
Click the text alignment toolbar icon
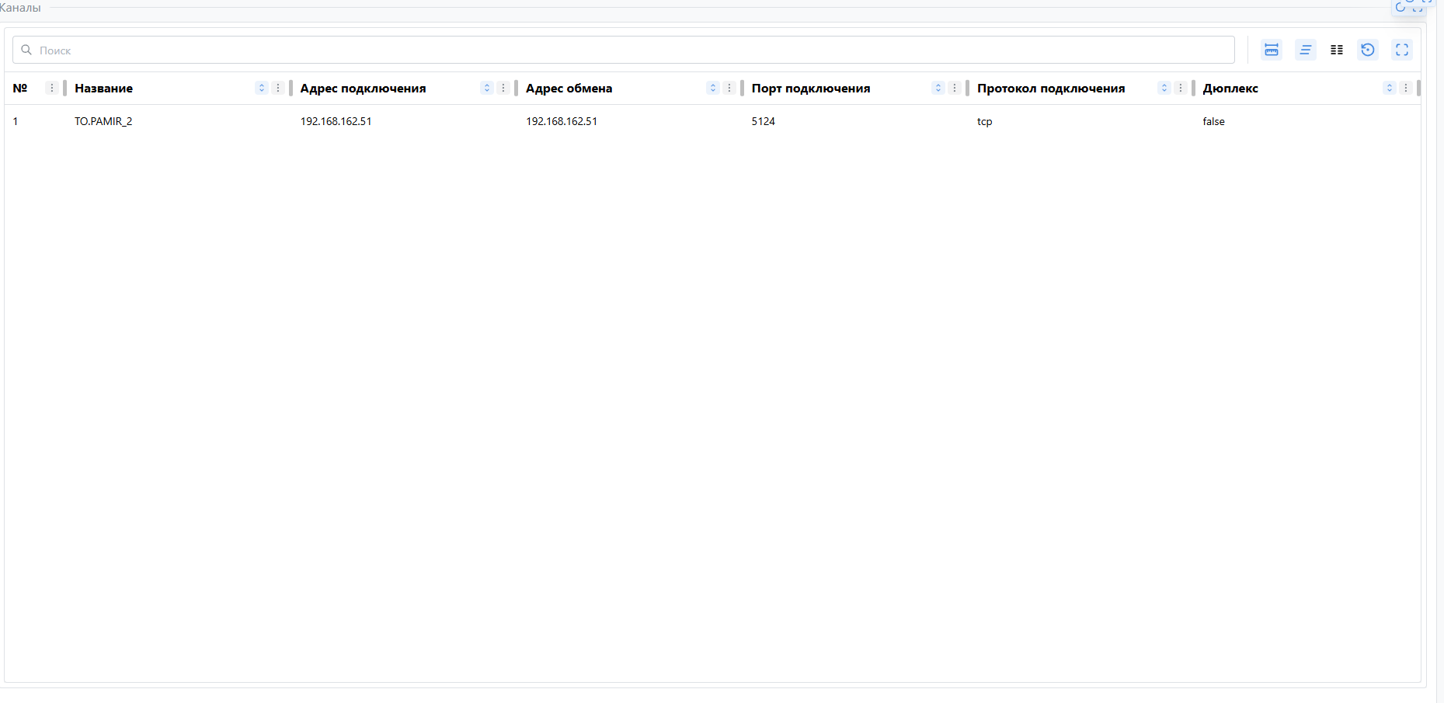click(x=1306, y=50)
